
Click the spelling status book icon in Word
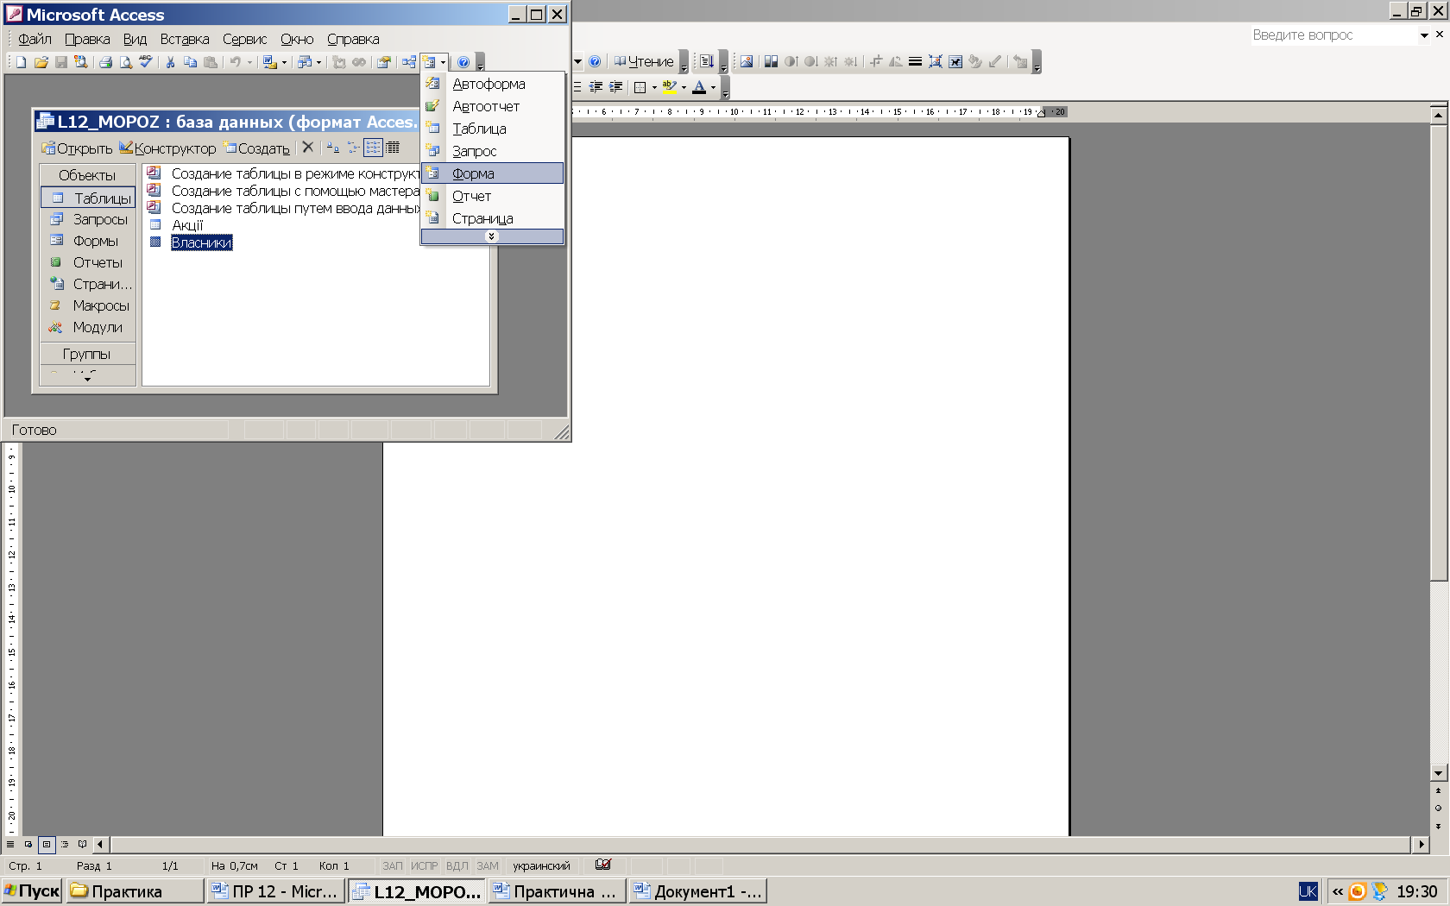(x=603, y=865)
